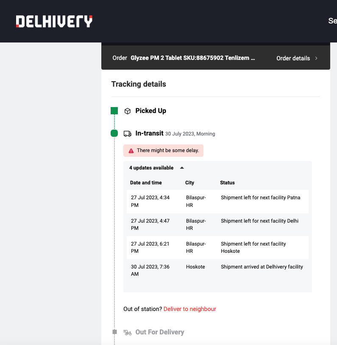Click 'Out of station?' text
This screenshot has height=345, width=337.
click(143, 309)
